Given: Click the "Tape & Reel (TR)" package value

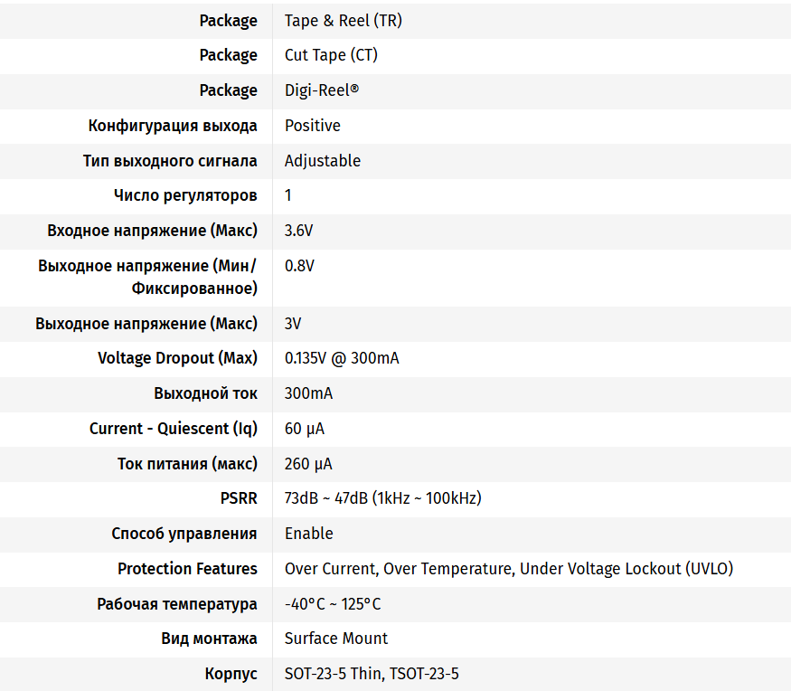Looking at the screenshot, I should 343,21.
